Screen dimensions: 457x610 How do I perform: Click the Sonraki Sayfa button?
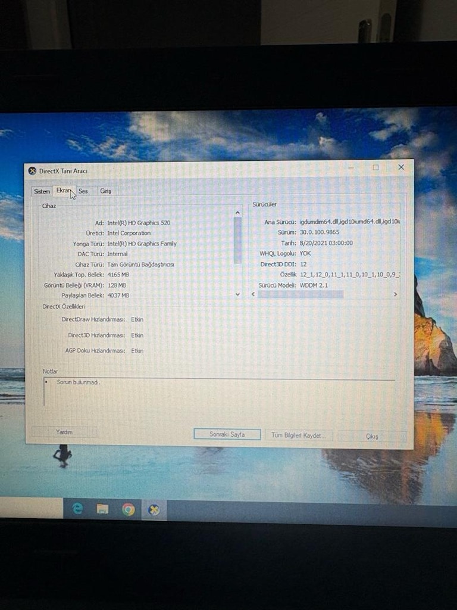[227, 434]
